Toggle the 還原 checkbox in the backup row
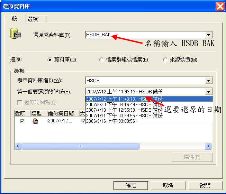This screenshot has height=194, width=226. pos(22,121)
